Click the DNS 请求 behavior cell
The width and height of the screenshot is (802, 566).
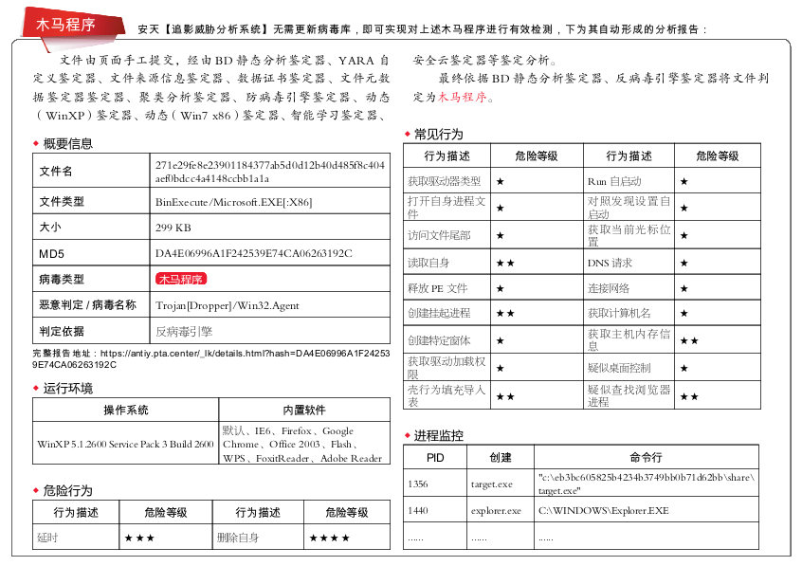click(629, 263)
